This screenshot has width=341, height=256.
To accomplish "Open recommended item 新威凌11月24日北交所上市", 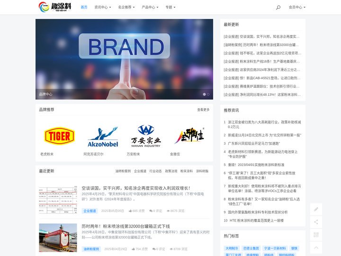I will point(264,135).
